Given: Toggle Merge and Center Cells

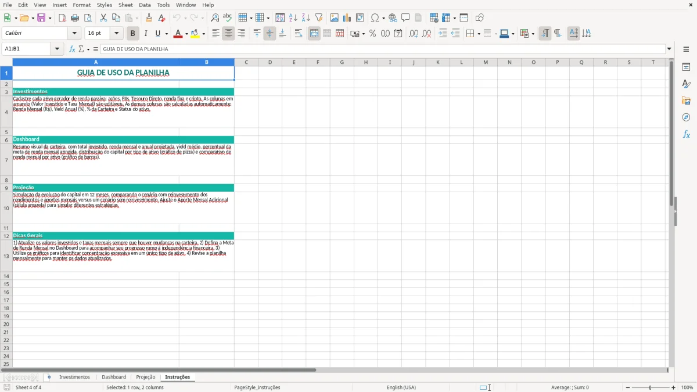Looking at the screenshot, I should point(314,34).
